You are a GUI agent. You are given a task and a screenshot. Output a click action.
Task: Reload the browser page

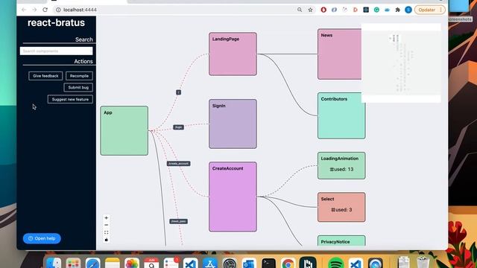point(45,10)
